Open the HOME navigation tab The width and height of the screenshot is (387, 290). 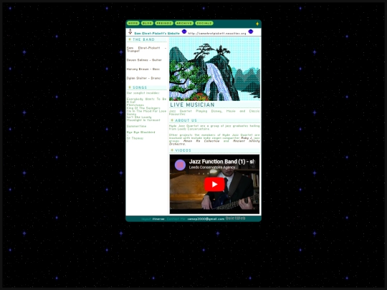(x=133, y=23)
